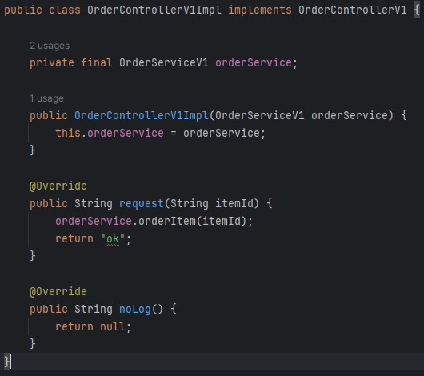The width and height of the screenshot is (424, 376).
Task: Click the '2 usages' hint above orderService field
Action: [x=50, y=46]
